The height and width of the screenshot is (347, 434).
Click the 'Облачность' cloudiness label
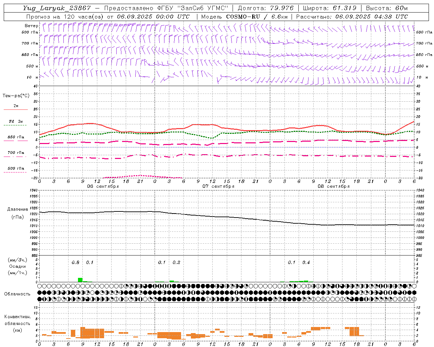pos(17,294)
